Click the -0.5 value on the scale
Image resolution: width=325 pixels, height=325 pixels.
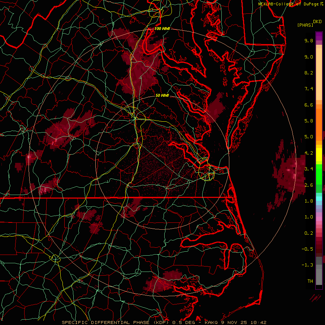point(307,249)
